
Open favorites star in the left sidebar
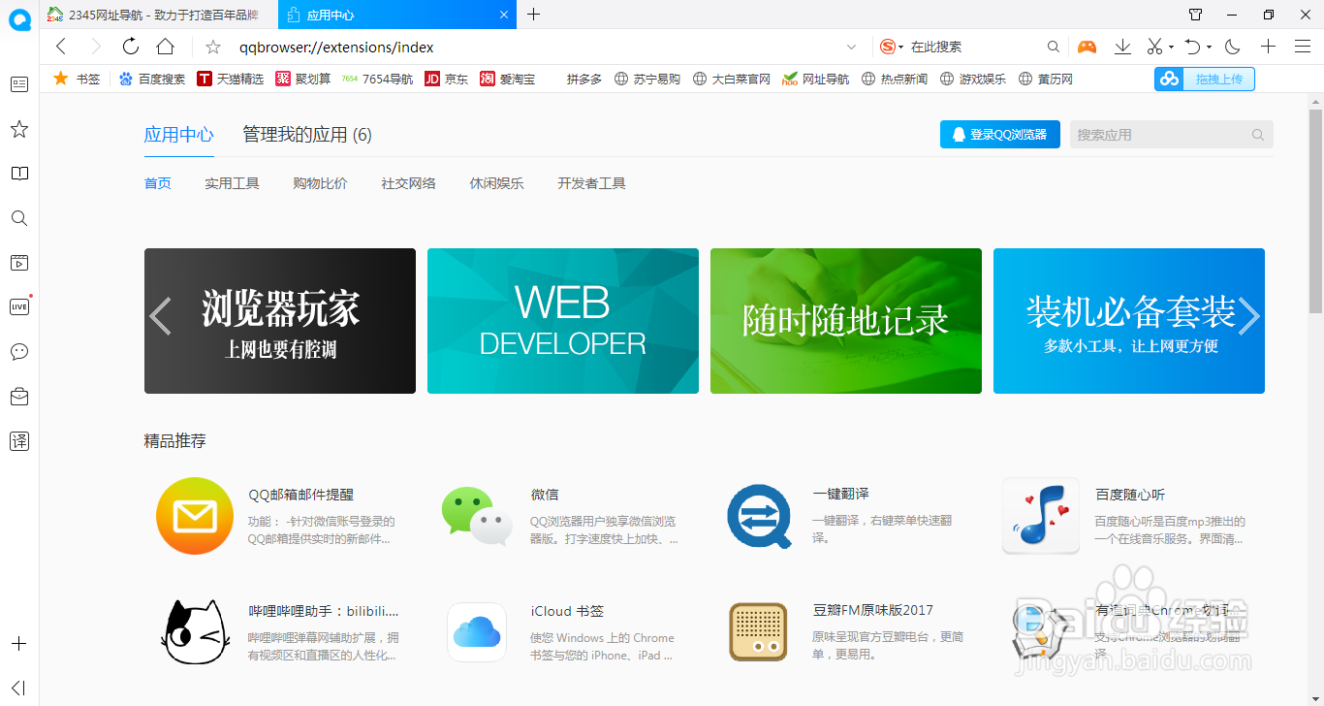click(x=19, y=129)
